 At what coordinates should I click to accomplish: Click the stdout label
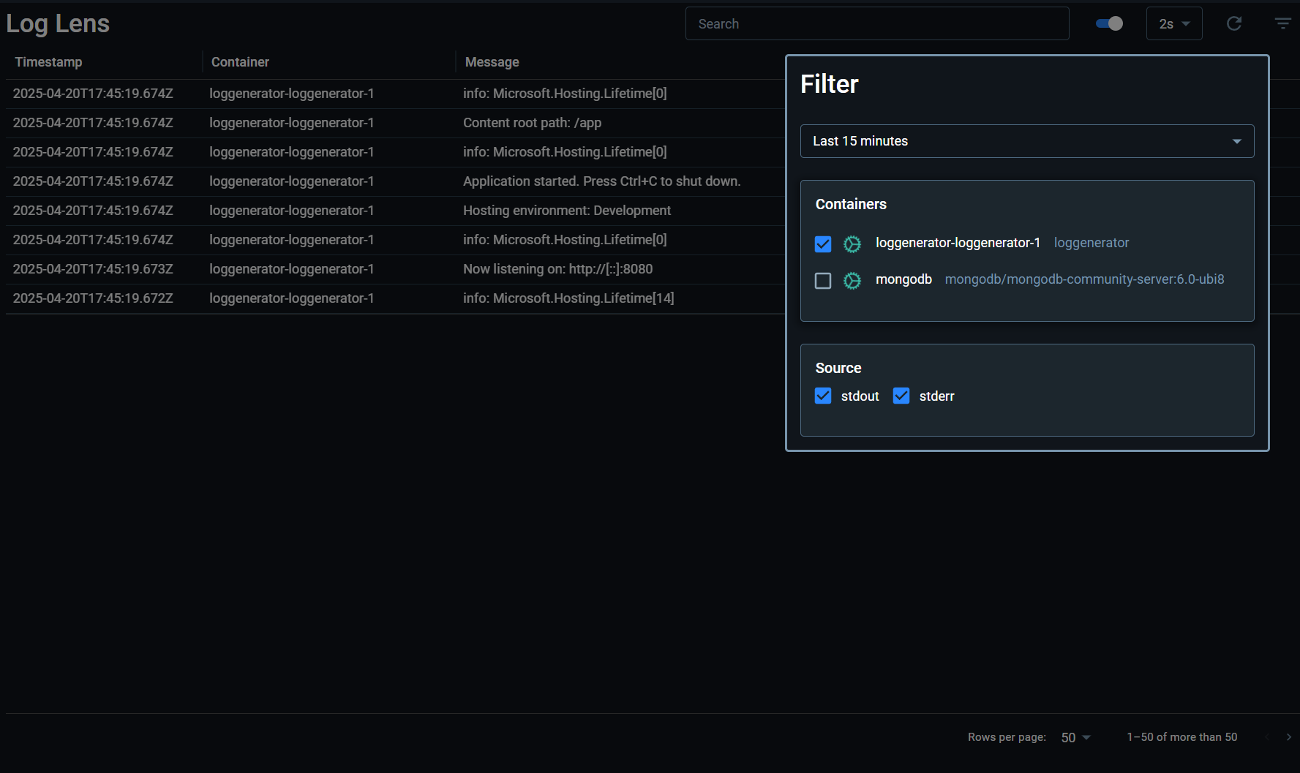[x=860, y=396]
